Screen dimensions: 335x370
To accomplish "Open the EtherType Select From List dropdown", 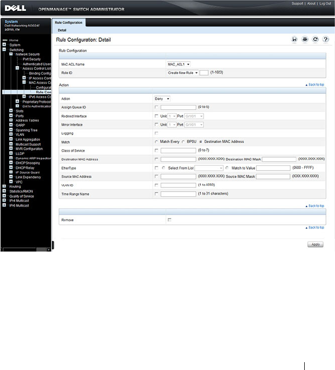I will pyautogui.click(x=209, y=168).
